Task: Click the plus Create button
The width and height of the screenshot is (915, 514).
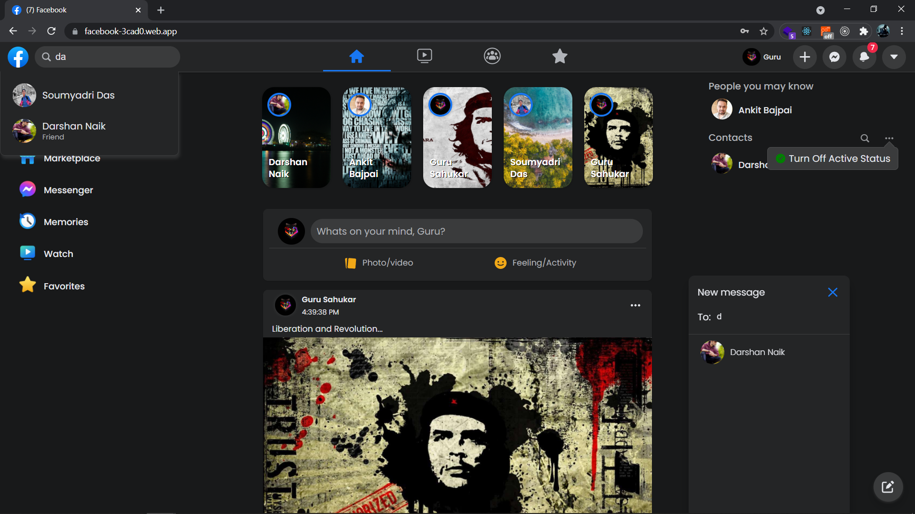Action: click(804, 57)
